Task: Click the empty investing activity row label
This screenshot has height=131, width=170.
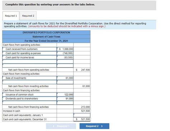Action: tap(29, 82)
